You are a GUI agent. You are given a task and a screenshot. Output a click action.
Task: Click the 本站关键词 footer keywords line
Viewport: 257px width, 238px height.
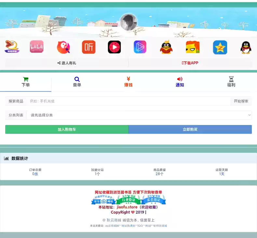[128, 226]
